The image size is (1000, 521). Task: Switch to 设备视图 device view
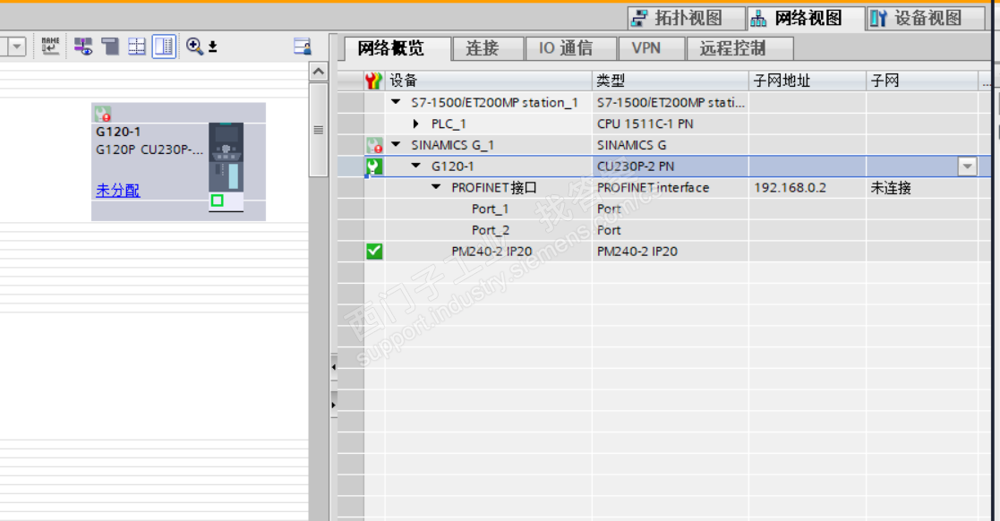926,19
